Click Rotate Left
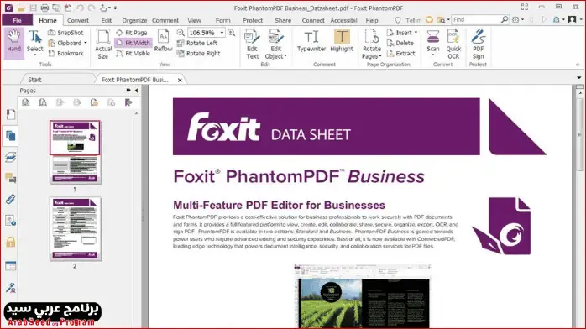Viewport: 586px width, 329px height. pos(197,43)
